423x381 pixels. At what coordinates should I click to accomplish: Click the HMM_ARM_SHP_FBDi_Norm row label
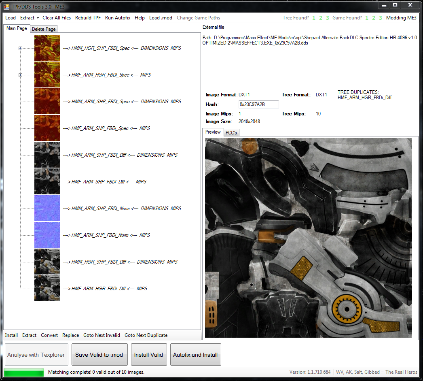122,209
